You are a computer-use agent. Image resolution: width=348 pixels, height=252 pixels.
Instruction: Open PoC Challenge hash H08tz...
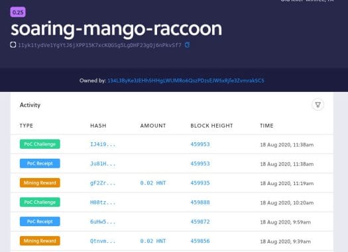[103, 202]
